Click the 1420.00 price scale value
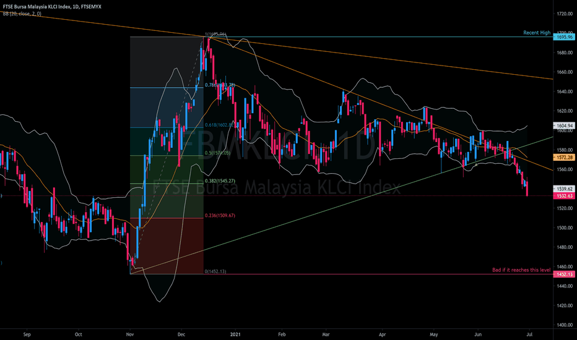The width and height of the screenshot is (577, 340). coord(565,305)
